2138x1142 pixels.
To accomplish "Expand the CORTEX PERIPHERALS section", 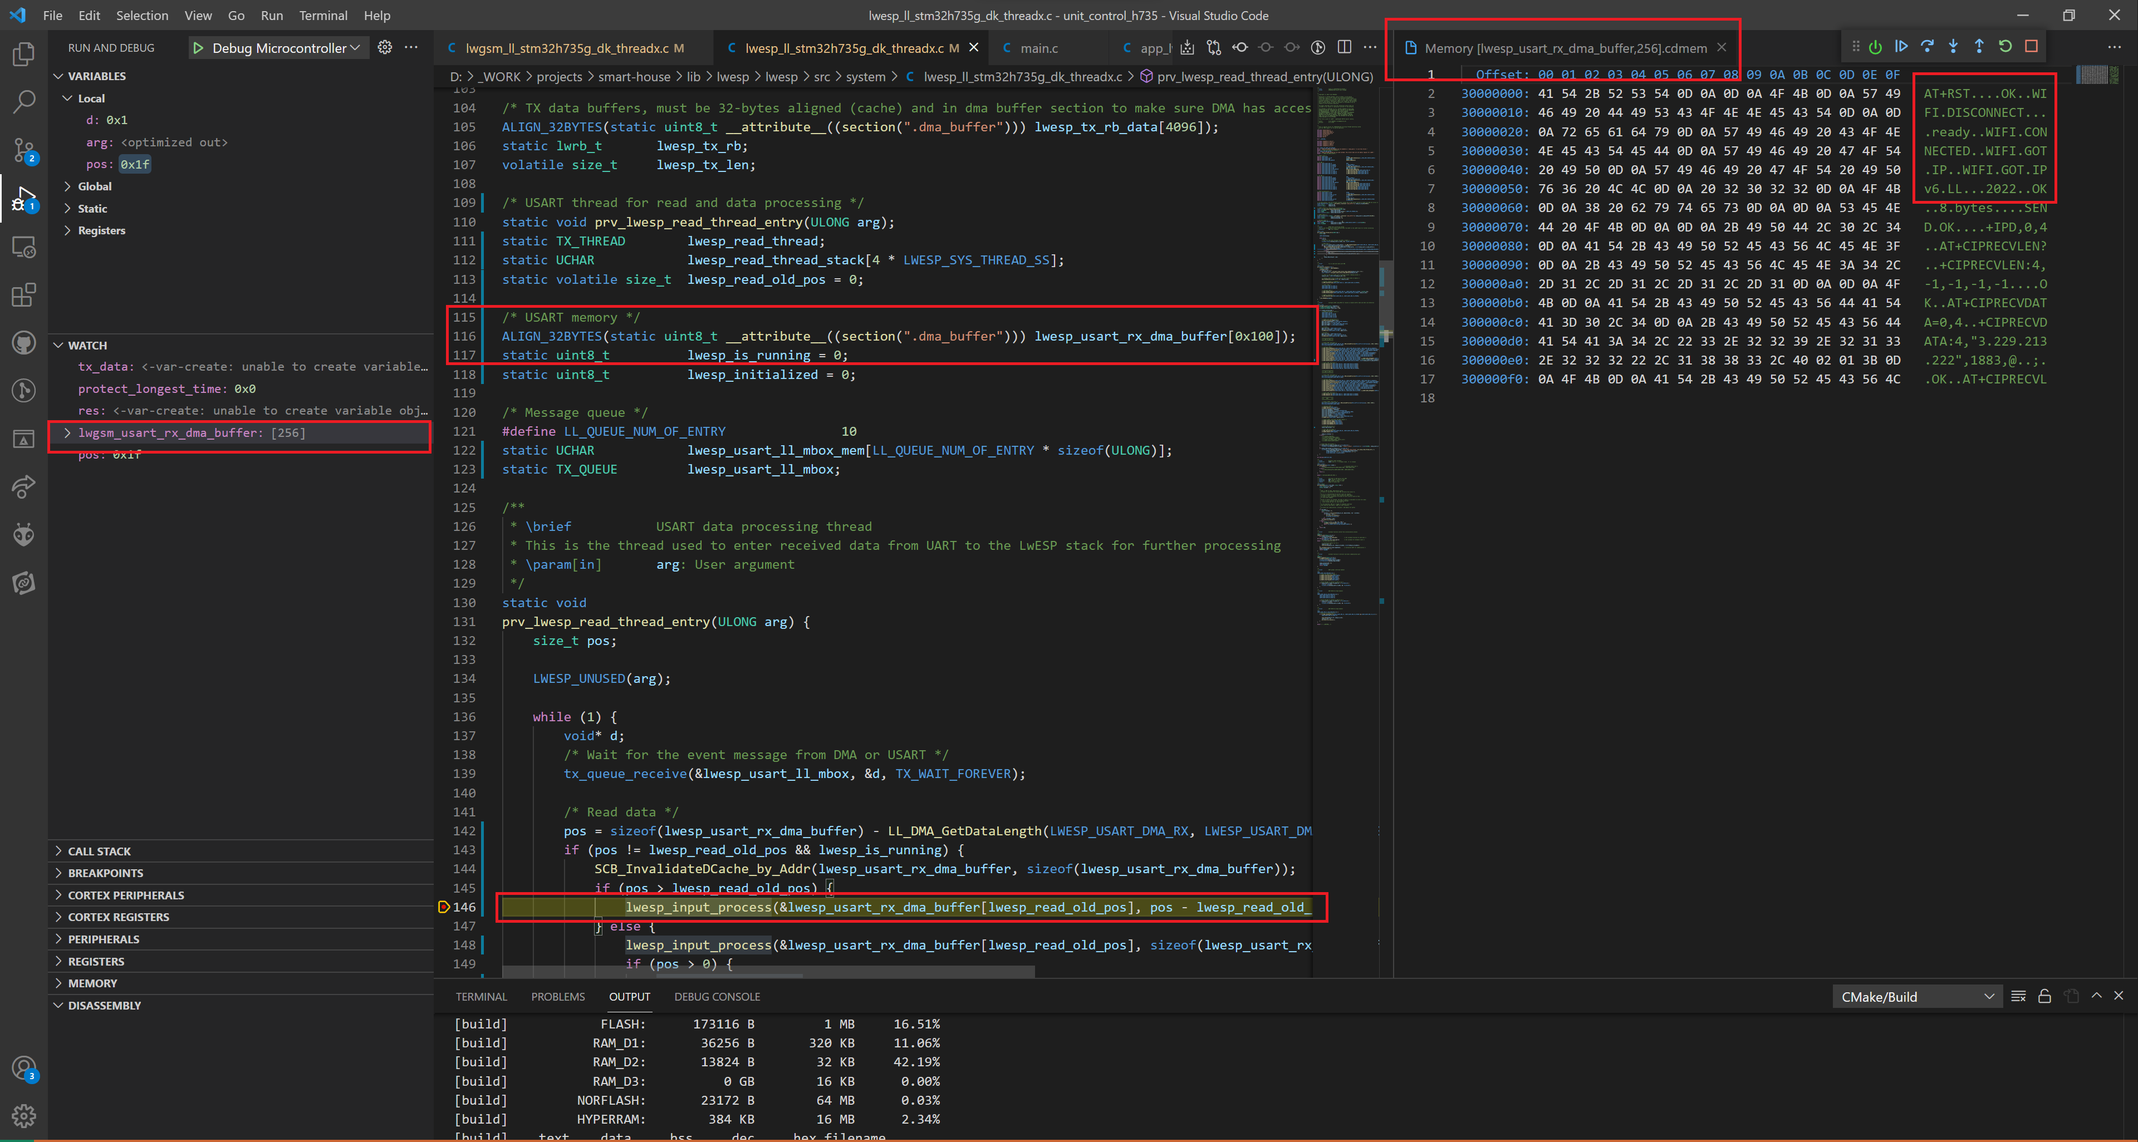I will tap(125, 895).
